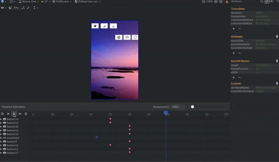Zoom in the design preview
The height and width of the screenshot is (162, 279).
click(x=216, y=2)
